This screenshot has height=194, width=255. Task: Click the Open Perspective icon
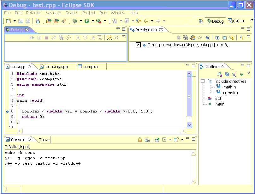pyautogui.click(x=201, y=21)
